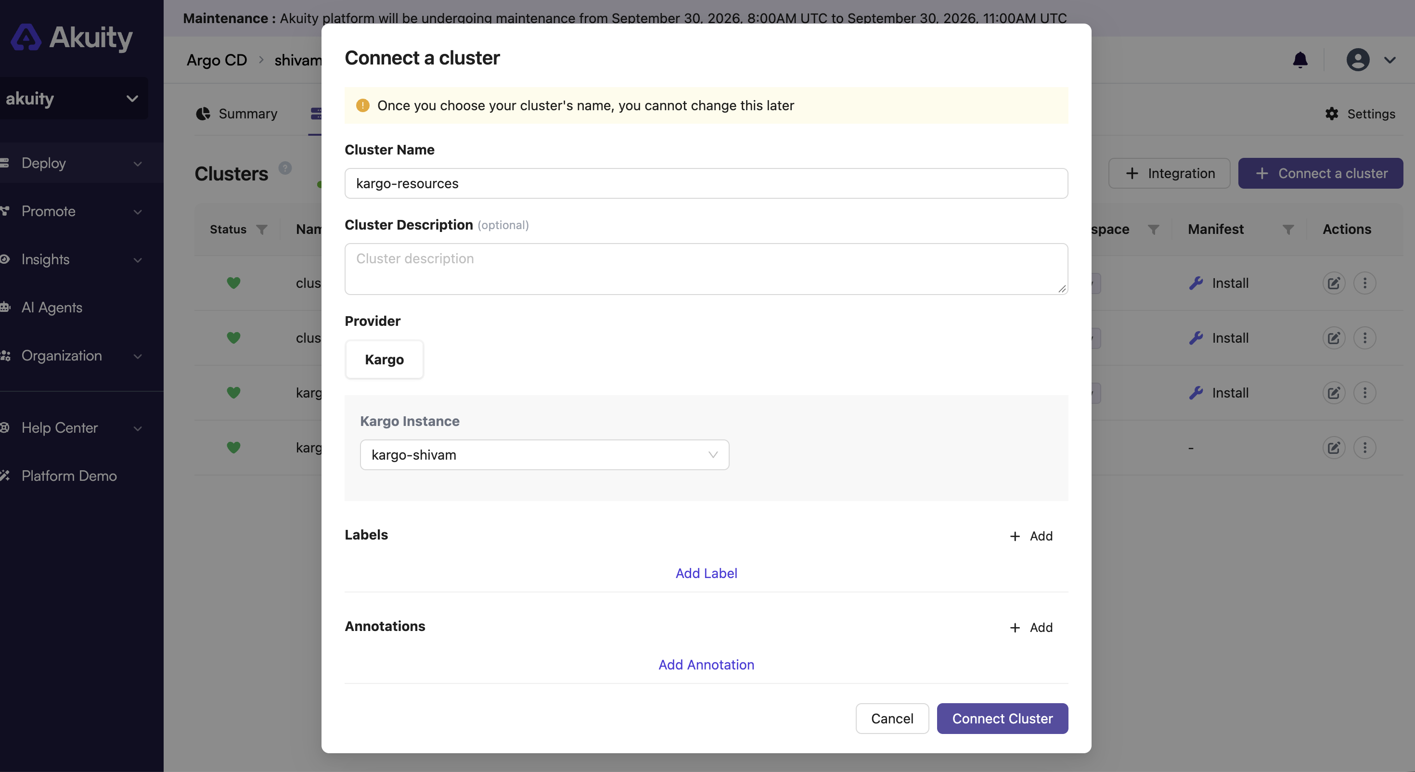1415x772 pixels.
Task: Open more actions for first cluster row
Action: [x=1365, y=283]
